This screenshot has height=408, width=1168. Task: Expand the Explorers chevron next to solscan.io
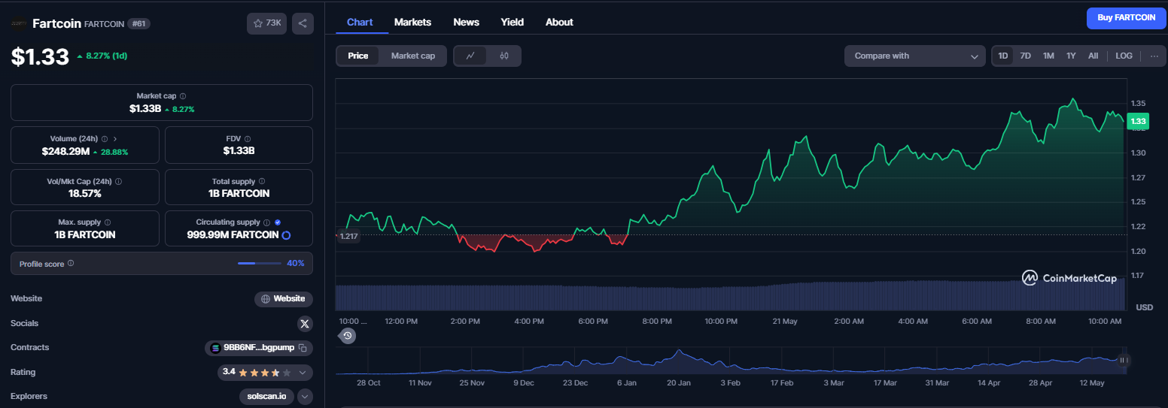305,397
